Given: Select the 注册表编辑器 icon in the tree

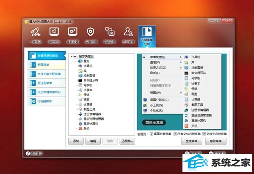Looking at the screenshot, I should point(80,114).
